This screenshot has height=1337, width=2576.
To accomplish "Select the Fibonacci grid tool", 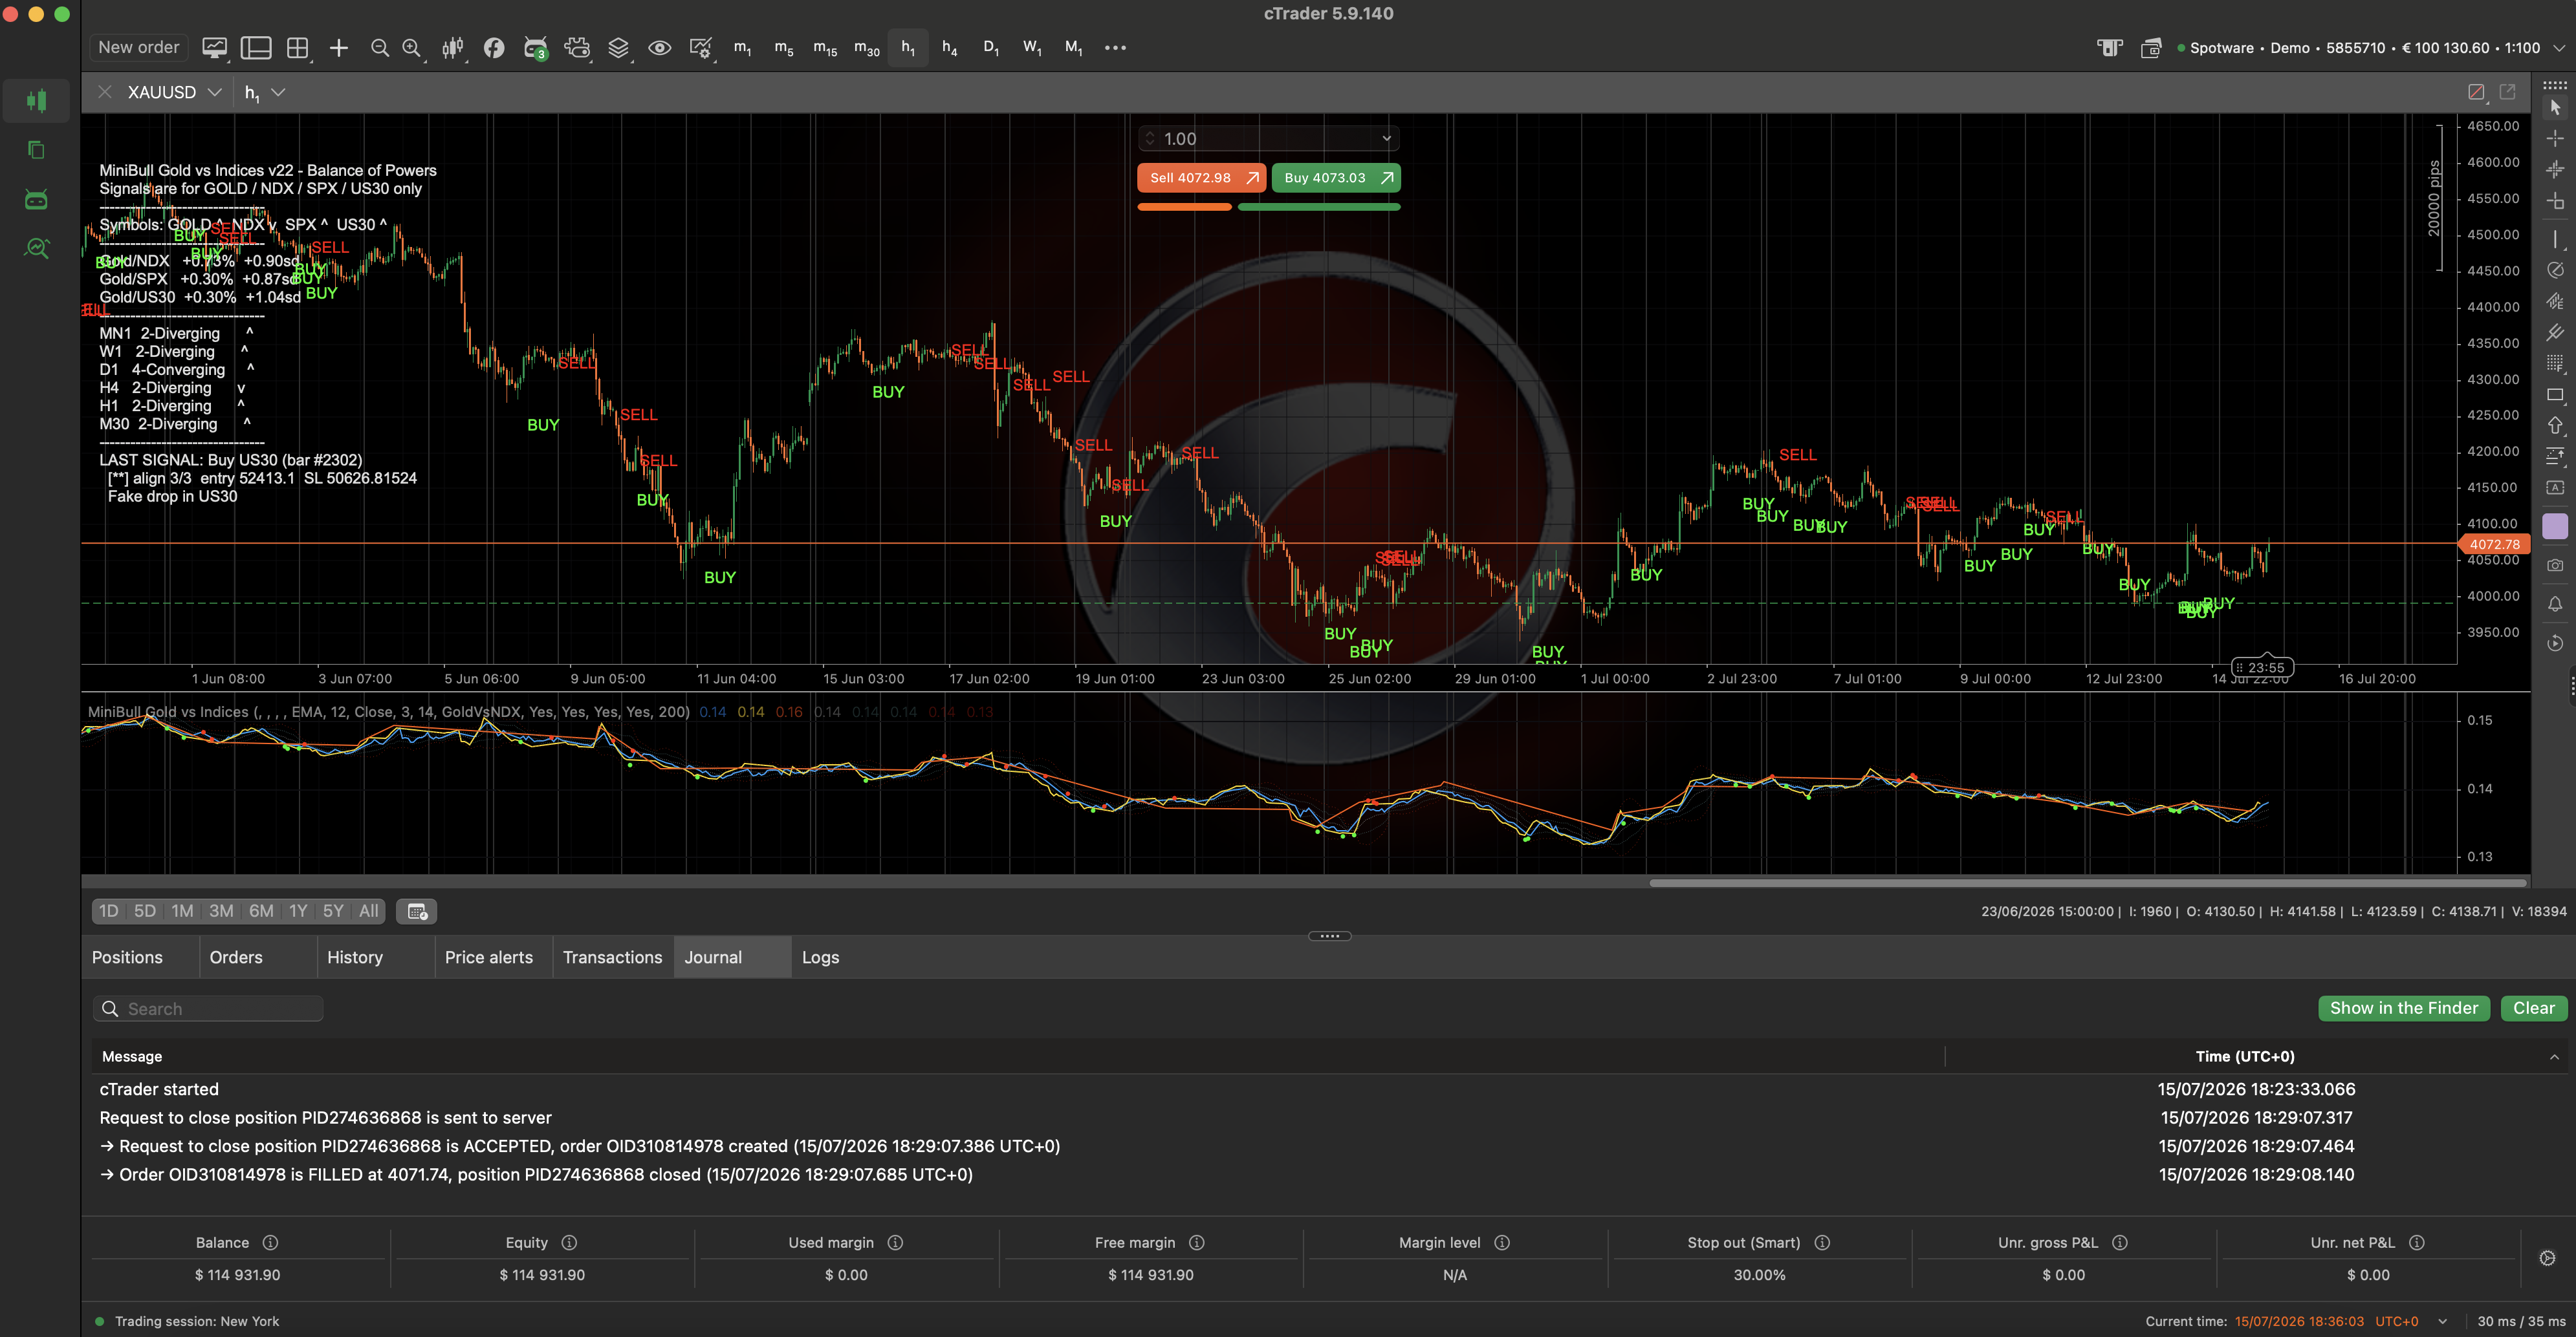I will (2555, 363).
